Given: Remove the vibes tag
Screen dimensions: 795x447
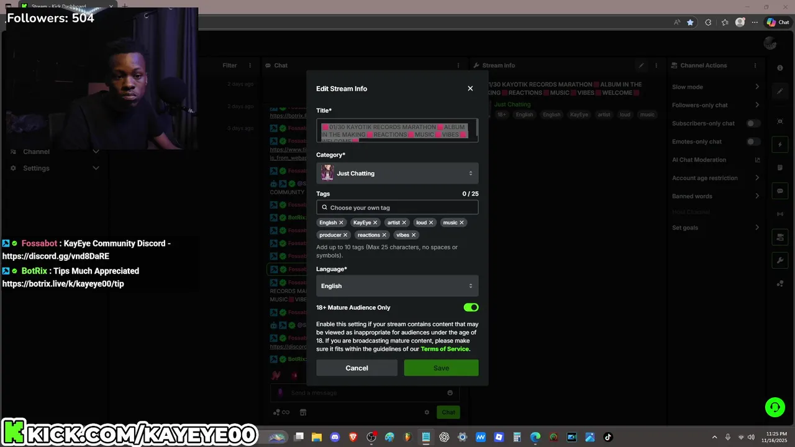Looking at the screenshot, I should [414, 235].
